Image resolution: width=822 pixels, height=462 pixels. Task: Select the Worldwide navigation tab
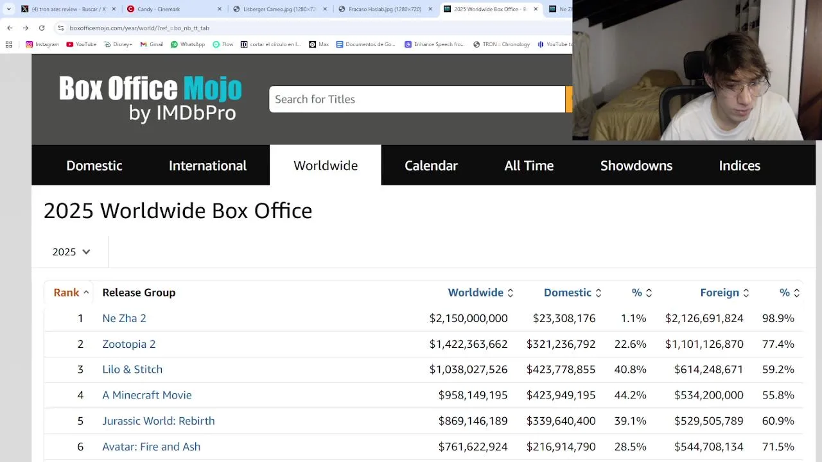point(326,166)
